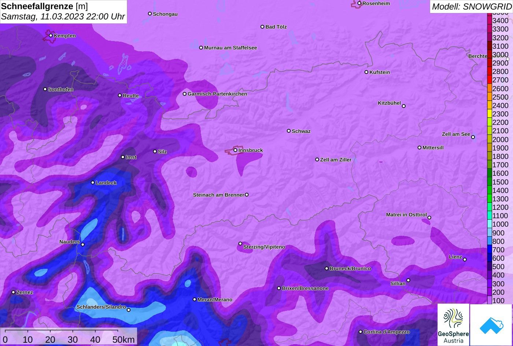Pick the red 2700 legend swatch
The width and height of the screenshot is (513, 346).
(489, 80)
